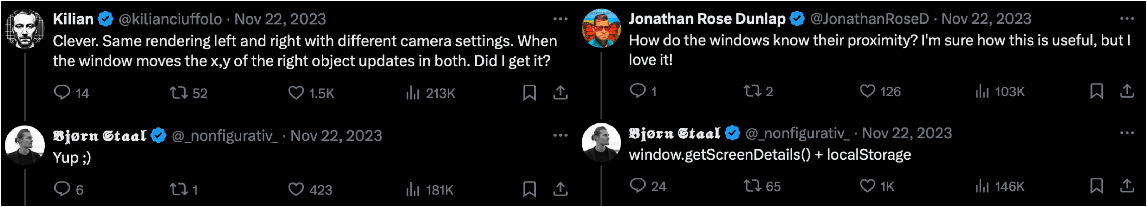
Task: Retweet Kilian's tweet with 52 reposts
Action: [179, 92]
